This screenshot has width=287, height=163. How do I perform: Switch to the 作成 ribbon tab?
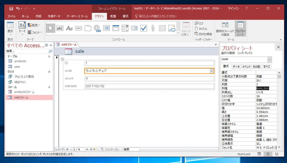coord(38,16)
